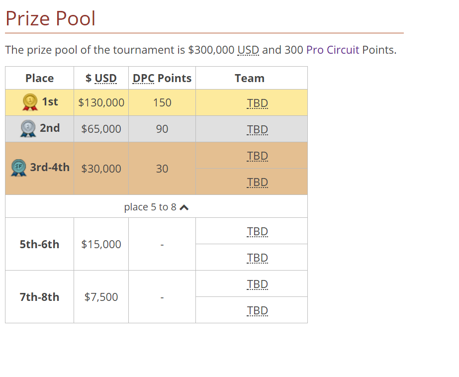Click the semifinal SF medal icon
Image resolution: width=459 pixels, height=377 pixels.
[x=19, y=168]
